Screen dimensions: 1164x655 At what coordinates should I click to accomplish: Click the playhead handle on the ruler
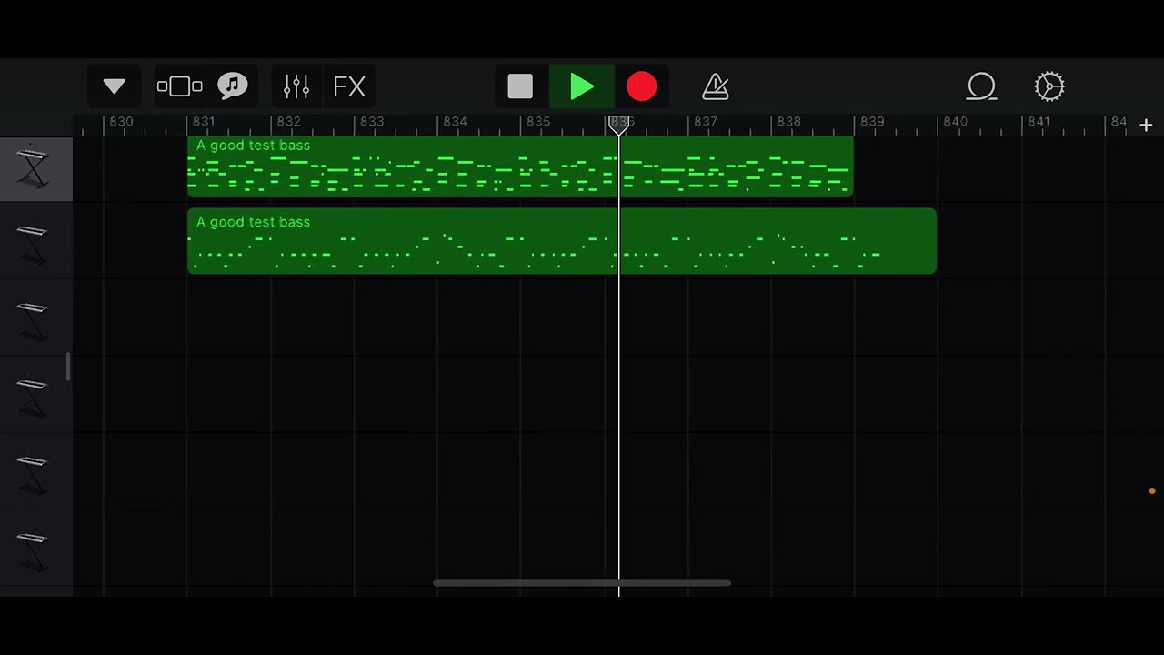(x=618, y=126)
